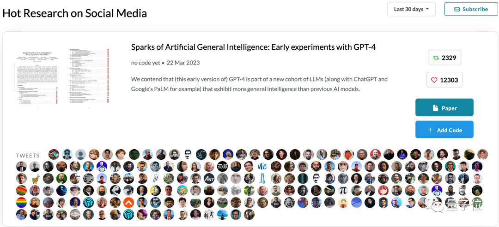Image resolution: width=499 pixels, height=227 pixels.
Task: Open the Paper button
Action: pos(444,108)
